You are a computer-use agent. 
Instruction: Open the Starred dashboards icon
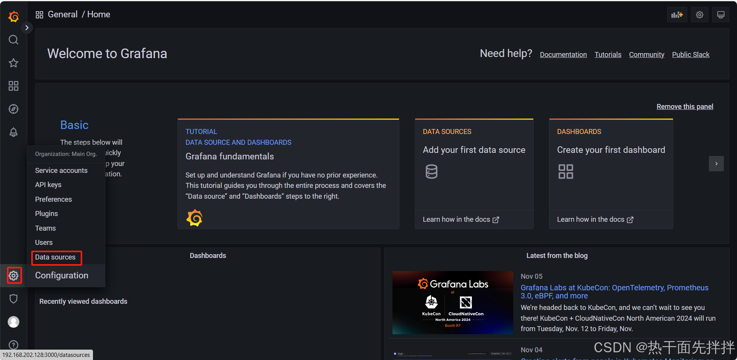tap(14, 63)
